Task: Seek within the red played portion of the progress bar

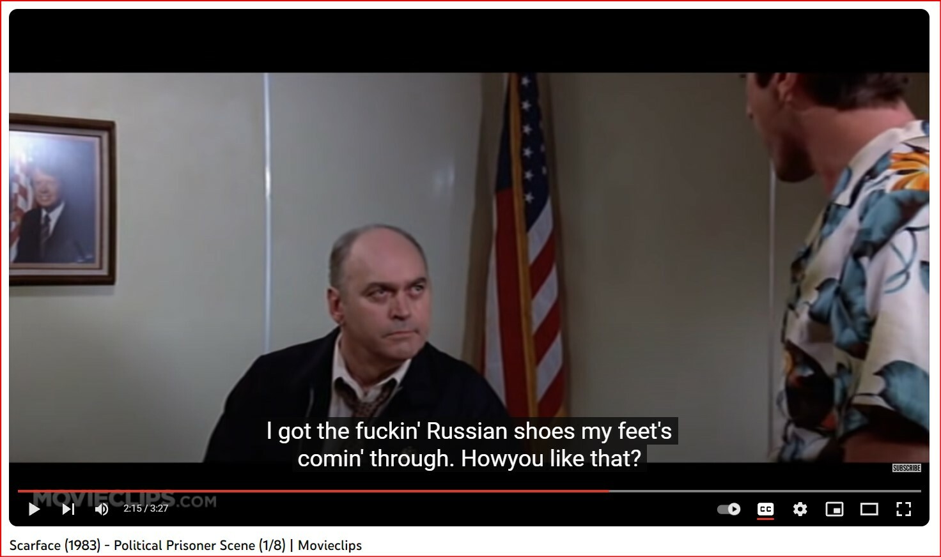Action: point(313,491)
